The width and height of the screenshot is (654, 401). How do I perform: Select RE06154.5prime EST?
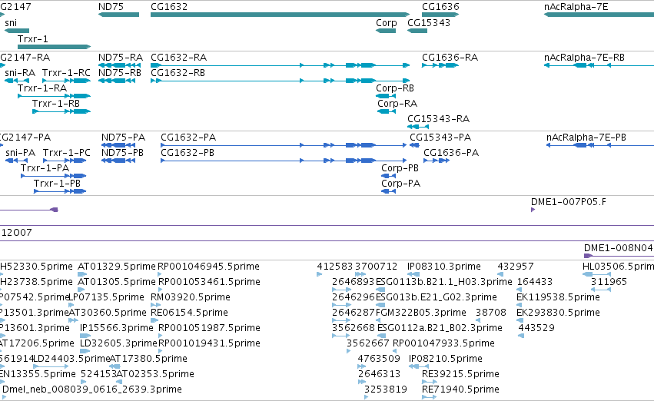click(x=154, y=320)
